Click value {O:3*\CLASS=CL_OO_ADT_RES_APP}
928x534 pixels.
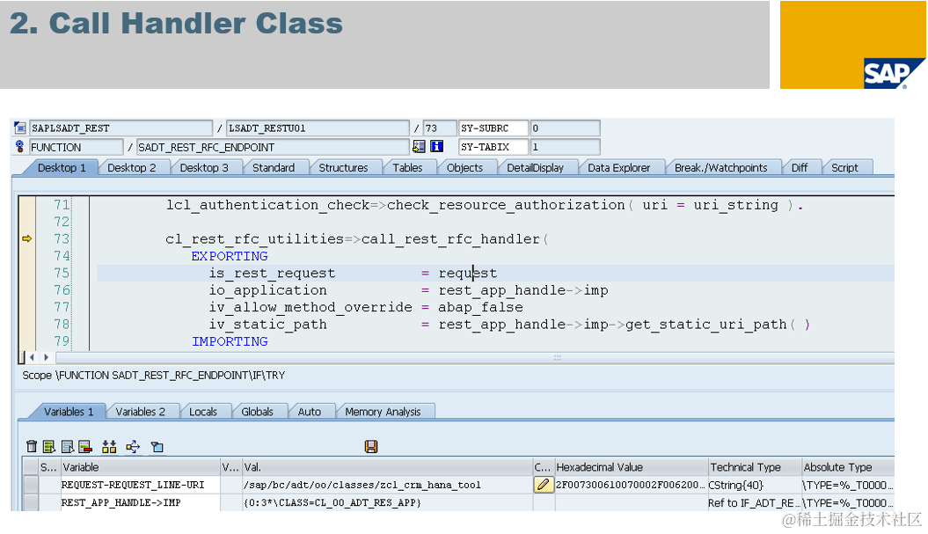pyautogui.click(x=332, y=502)
